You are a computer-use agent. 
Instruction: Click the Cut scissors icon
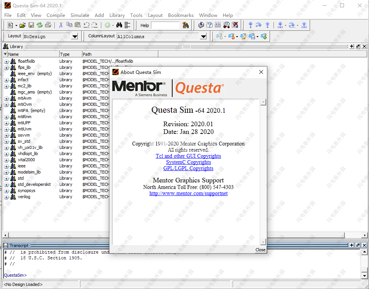point(61,25)
